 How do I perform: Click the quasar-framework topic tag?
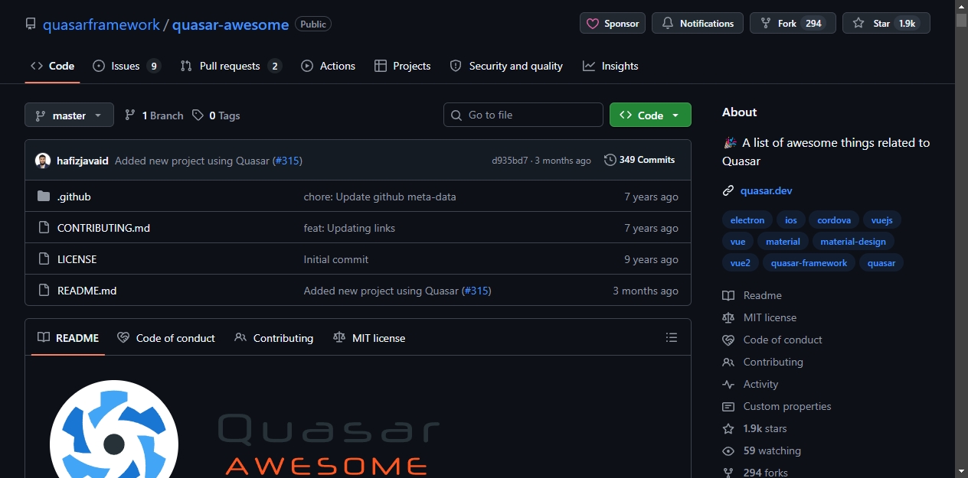click(809, 263)
